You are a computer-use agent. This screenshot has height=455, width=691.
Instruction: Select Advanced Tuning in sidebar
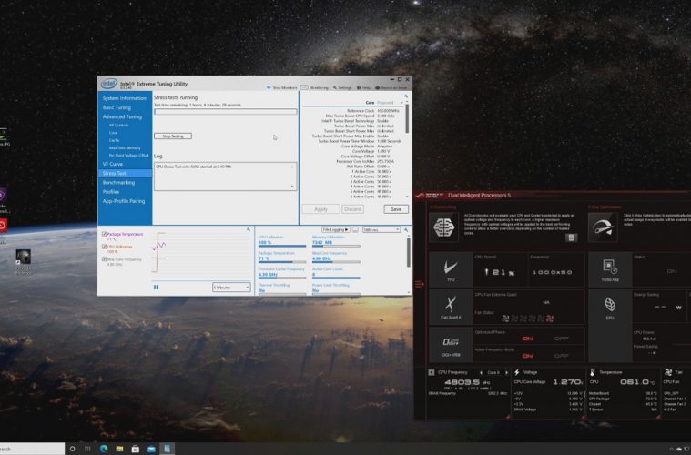click(122, 116)
